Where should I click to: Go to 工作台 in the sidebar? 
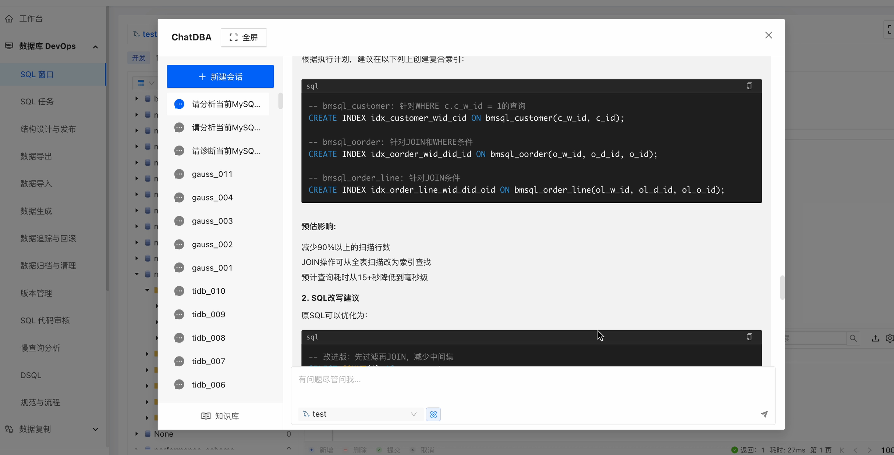point(31,18)
